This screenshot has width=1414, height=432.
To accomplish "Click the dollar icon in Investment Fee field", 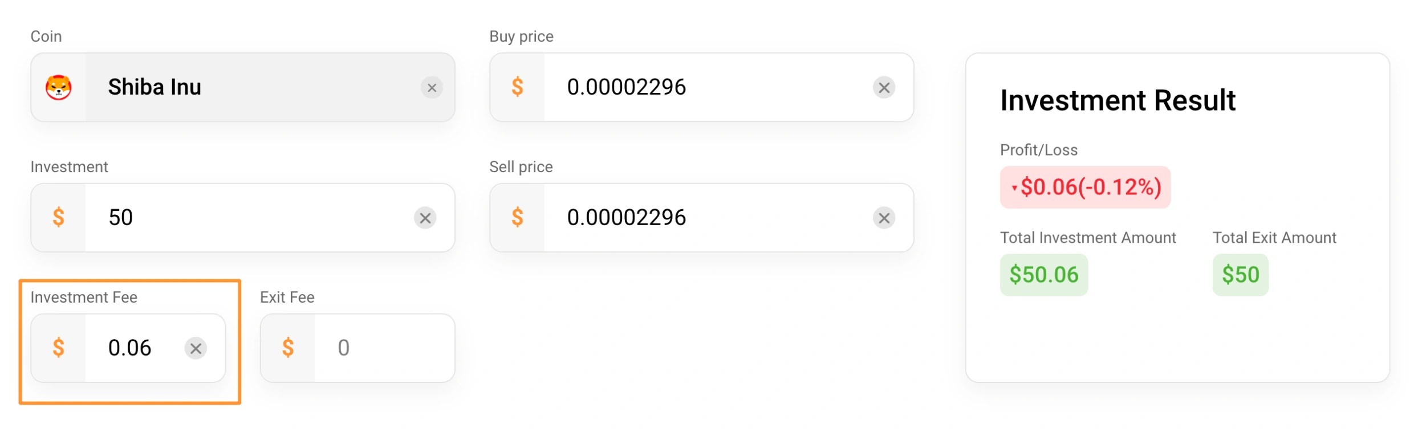I will tap(59, 348).
